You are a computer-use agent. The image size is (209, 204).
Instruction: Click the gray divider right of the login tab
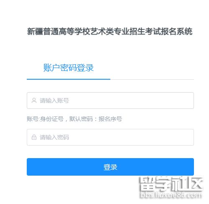tap(152, 79)
